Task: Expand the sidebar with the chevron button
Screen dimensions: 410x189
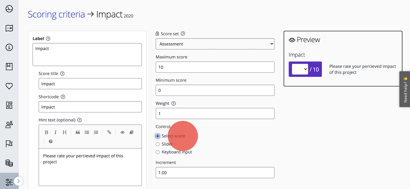Action: pyautogui.click(x=18, y=181)
